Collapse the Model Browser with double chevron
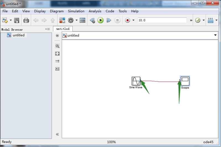 (57, 134)
